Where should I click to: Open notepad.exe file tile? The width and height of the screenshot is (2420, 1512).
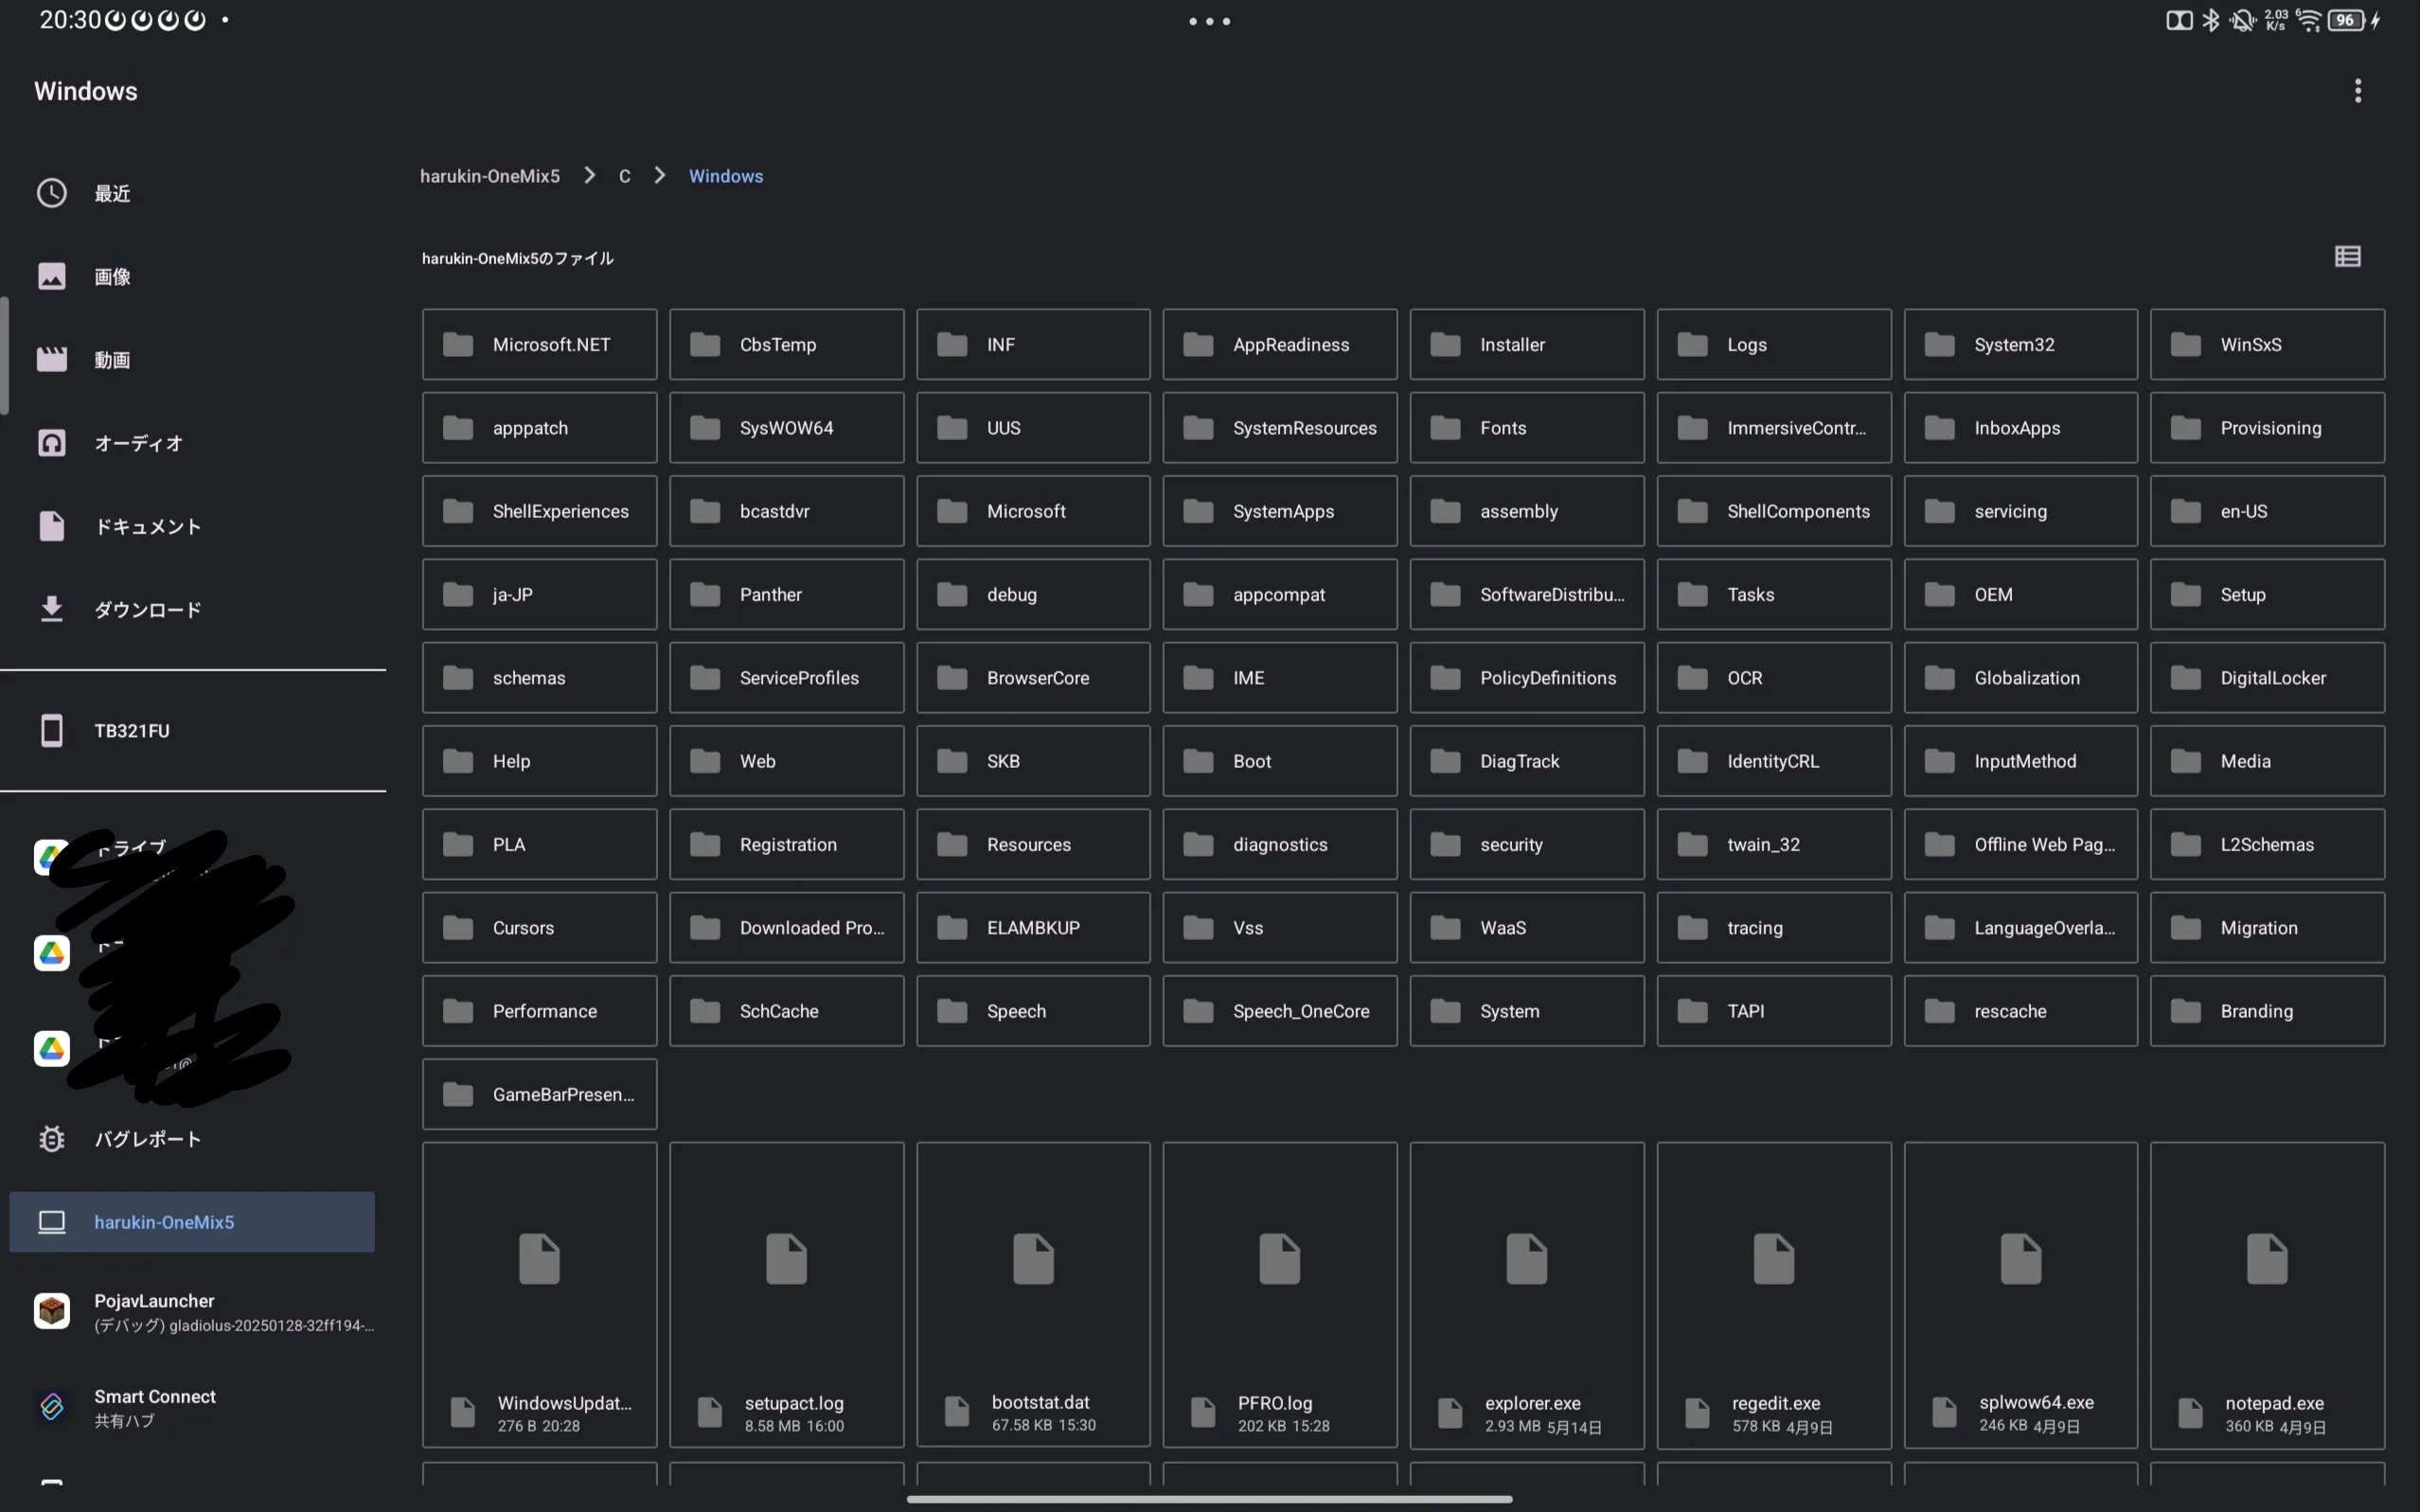(2266, 1295)
